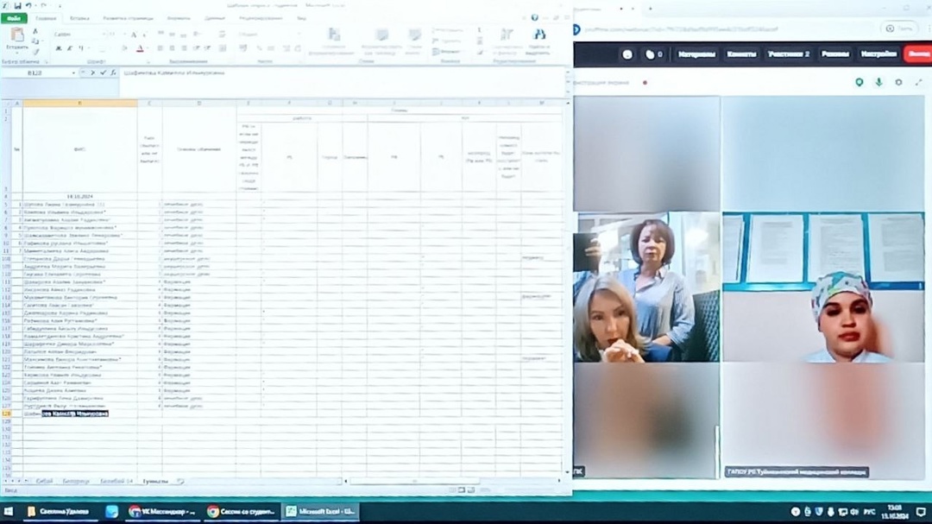Viewport: 932px width, 524px height.
Task: Confirm entry with formula bar checkmark
Action: coord(103,73)
